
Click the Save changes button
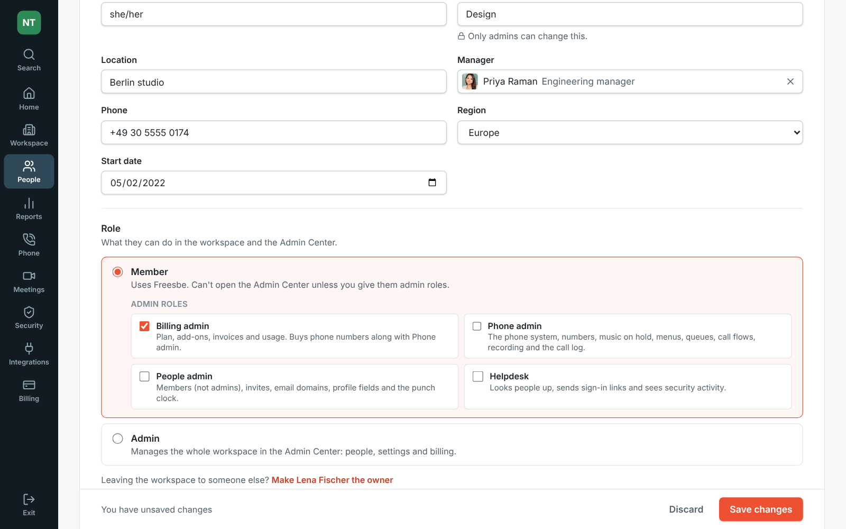coord(761,509)
